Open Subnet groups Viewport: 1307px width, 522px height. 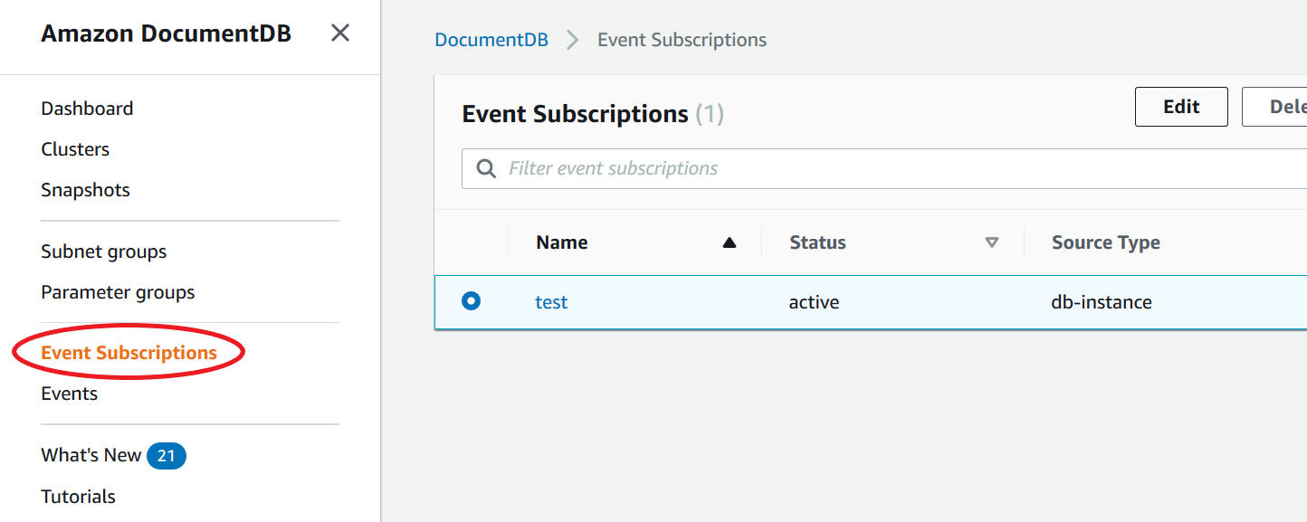click(x=103, y=251)
